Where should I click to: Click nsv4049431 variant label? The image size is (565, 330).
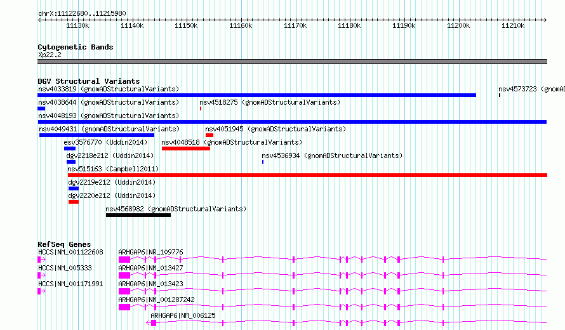pos(109,129)
